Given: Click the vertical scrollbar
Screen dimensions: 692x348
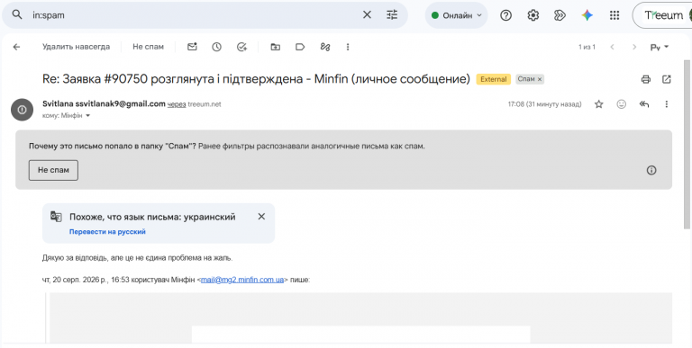Looking at the screenshot, I should 687,145.
